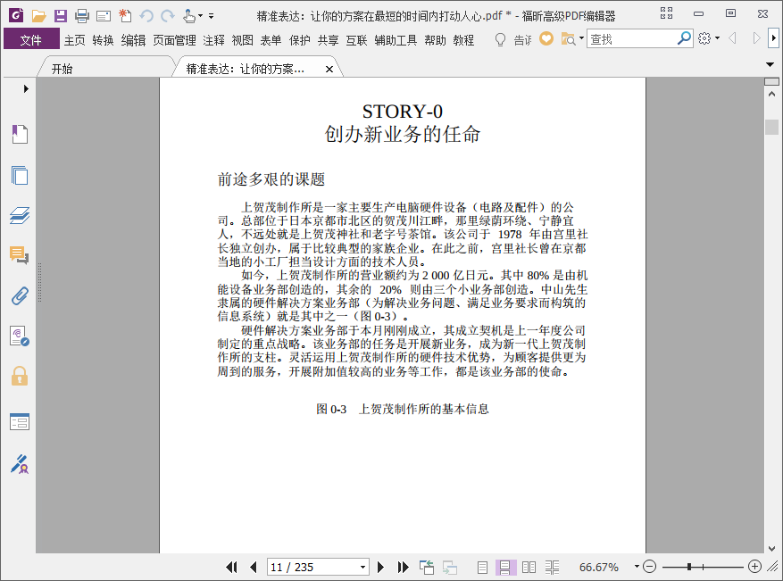The width and height of the screenshot is (783, 581).
Task: Open the zoom percentage dropdown
Action: tap(637, 567)
